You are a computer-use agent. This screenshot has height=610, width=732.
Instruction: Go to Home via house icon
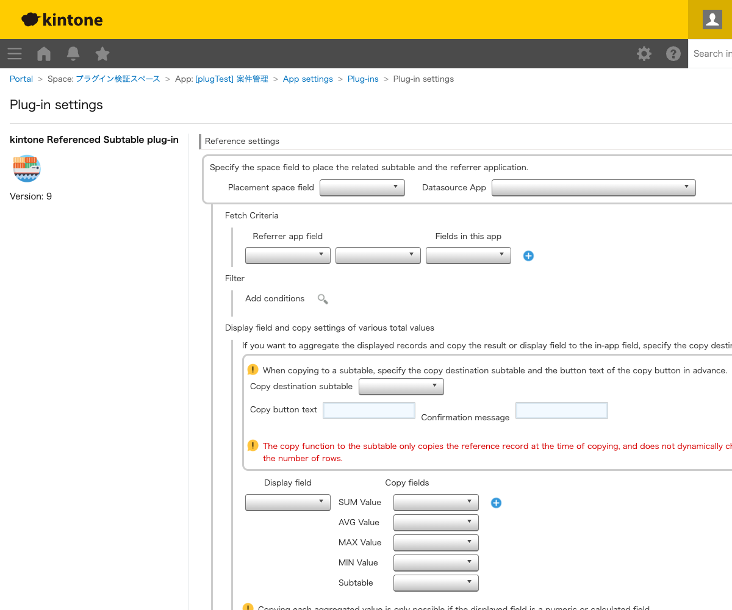44,54
